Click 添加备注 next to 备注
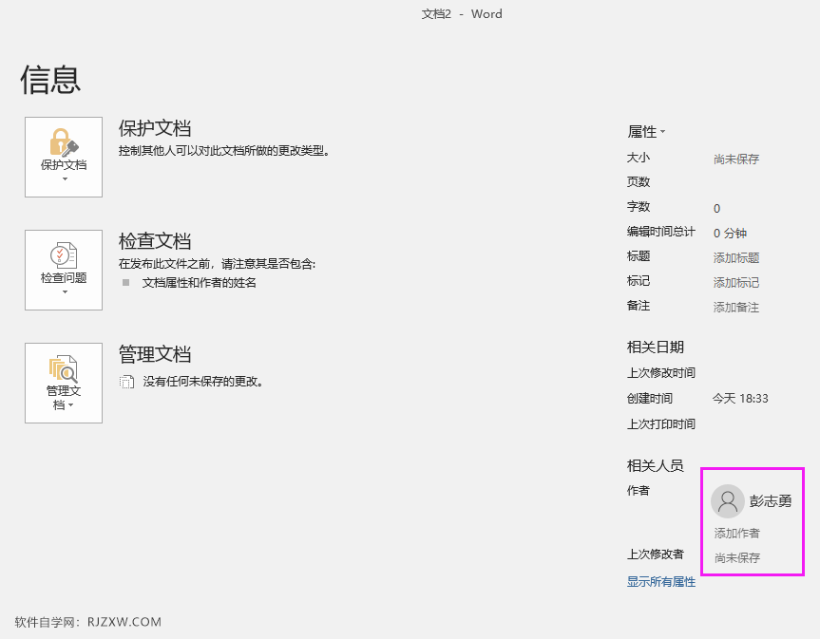 tap(734, 306)
